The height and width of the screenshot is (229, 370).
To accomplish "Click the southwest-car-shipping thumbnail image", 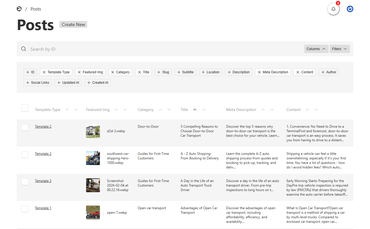I will [x=93, y=158].
